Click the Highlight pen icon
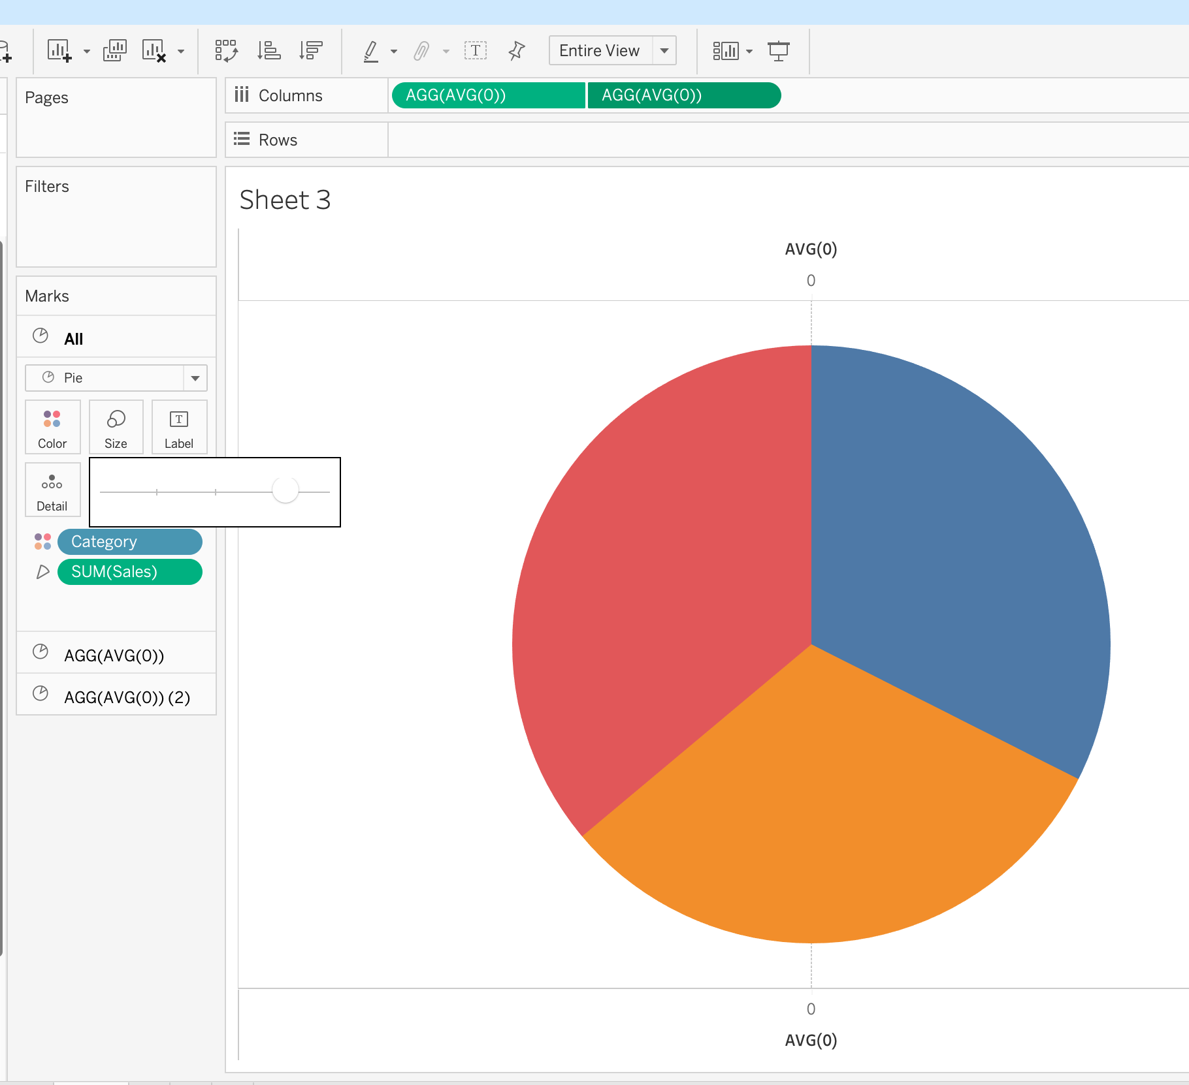Screen dimensions: 1189x1085 pos(371,51)
